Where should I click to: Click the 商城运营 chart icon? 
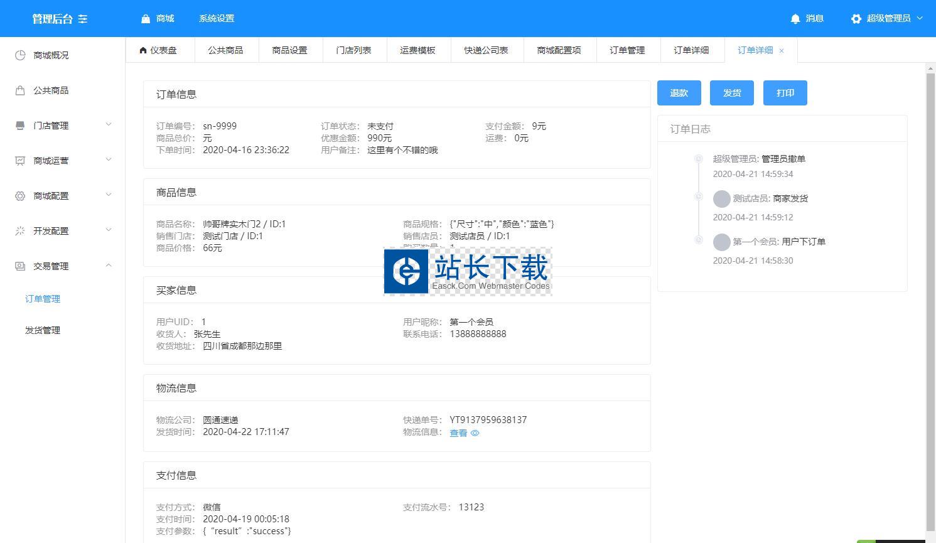20,161
